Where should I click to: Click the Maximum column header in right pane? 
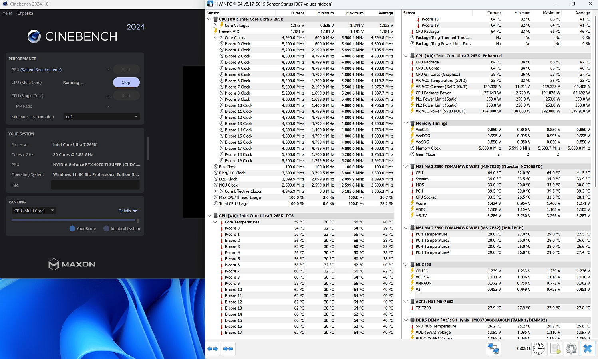[x=552, y=13]
